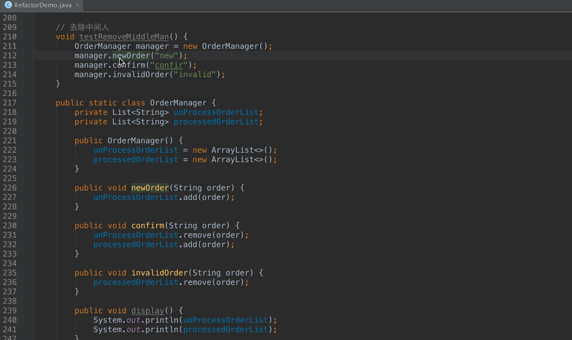Click line number 217 in the gutter
The height and width of the screenshot is (340, 572).
pos(10,103)
